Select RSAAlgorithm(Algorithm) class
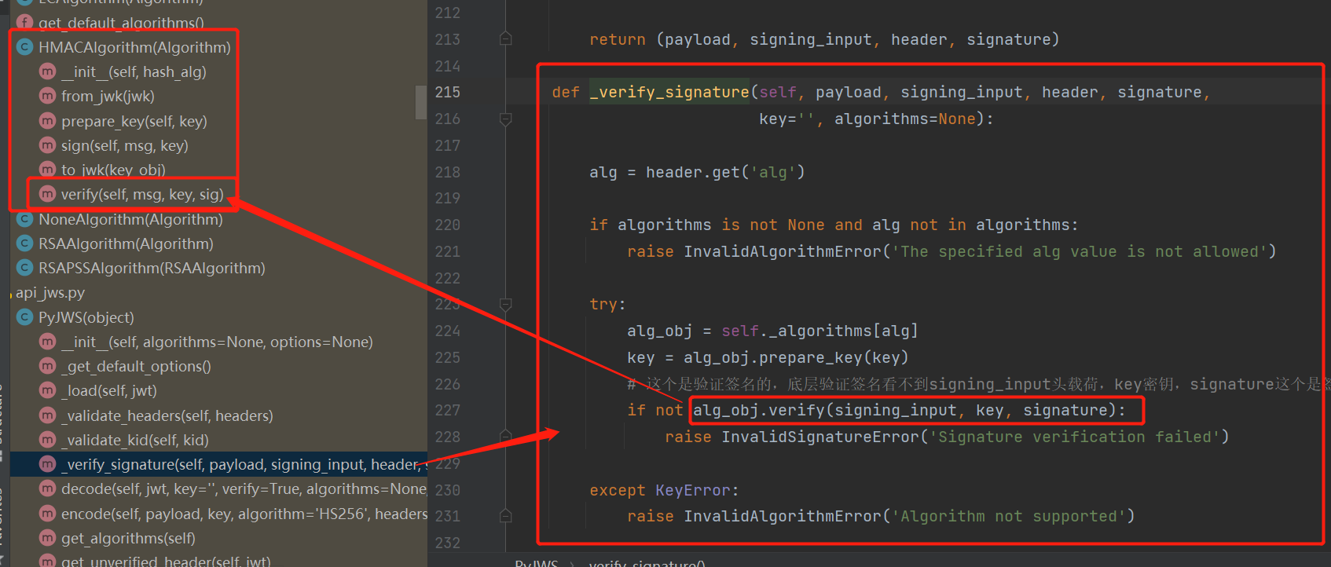Image resolution: width=1331 pixels, height=567 pixels. (x=126, y=243)
